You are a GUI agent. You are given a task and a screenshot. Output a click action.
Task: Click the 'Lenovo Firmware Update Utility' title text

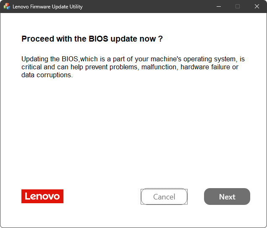(x=47, y=7)
